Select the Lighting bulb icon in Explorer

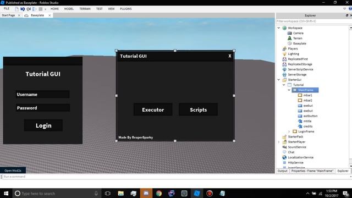pos(284,54)
